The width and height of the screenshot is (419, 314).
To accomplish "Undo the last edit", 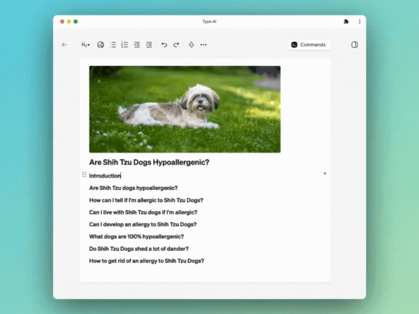I will (164, 45).
